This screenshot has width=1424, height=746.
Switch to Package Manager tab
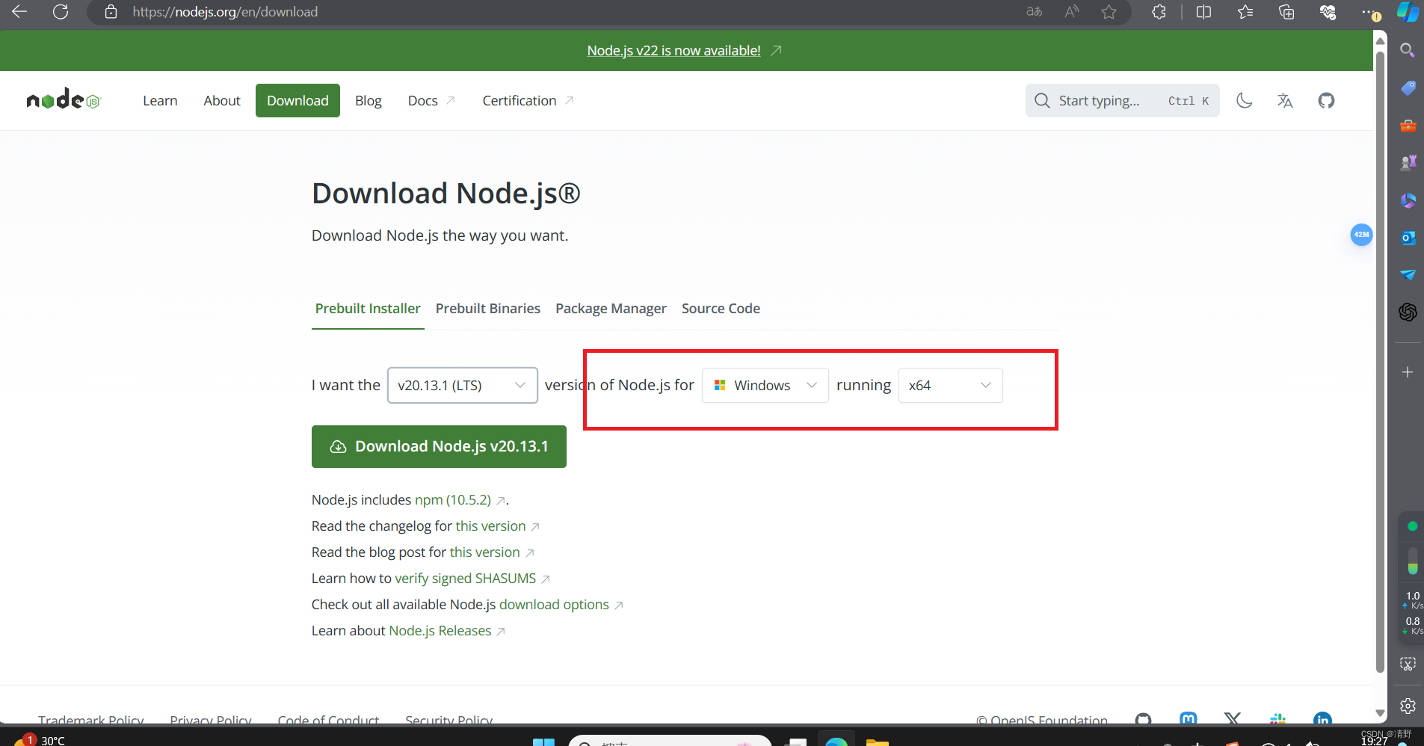pos(611,309)
